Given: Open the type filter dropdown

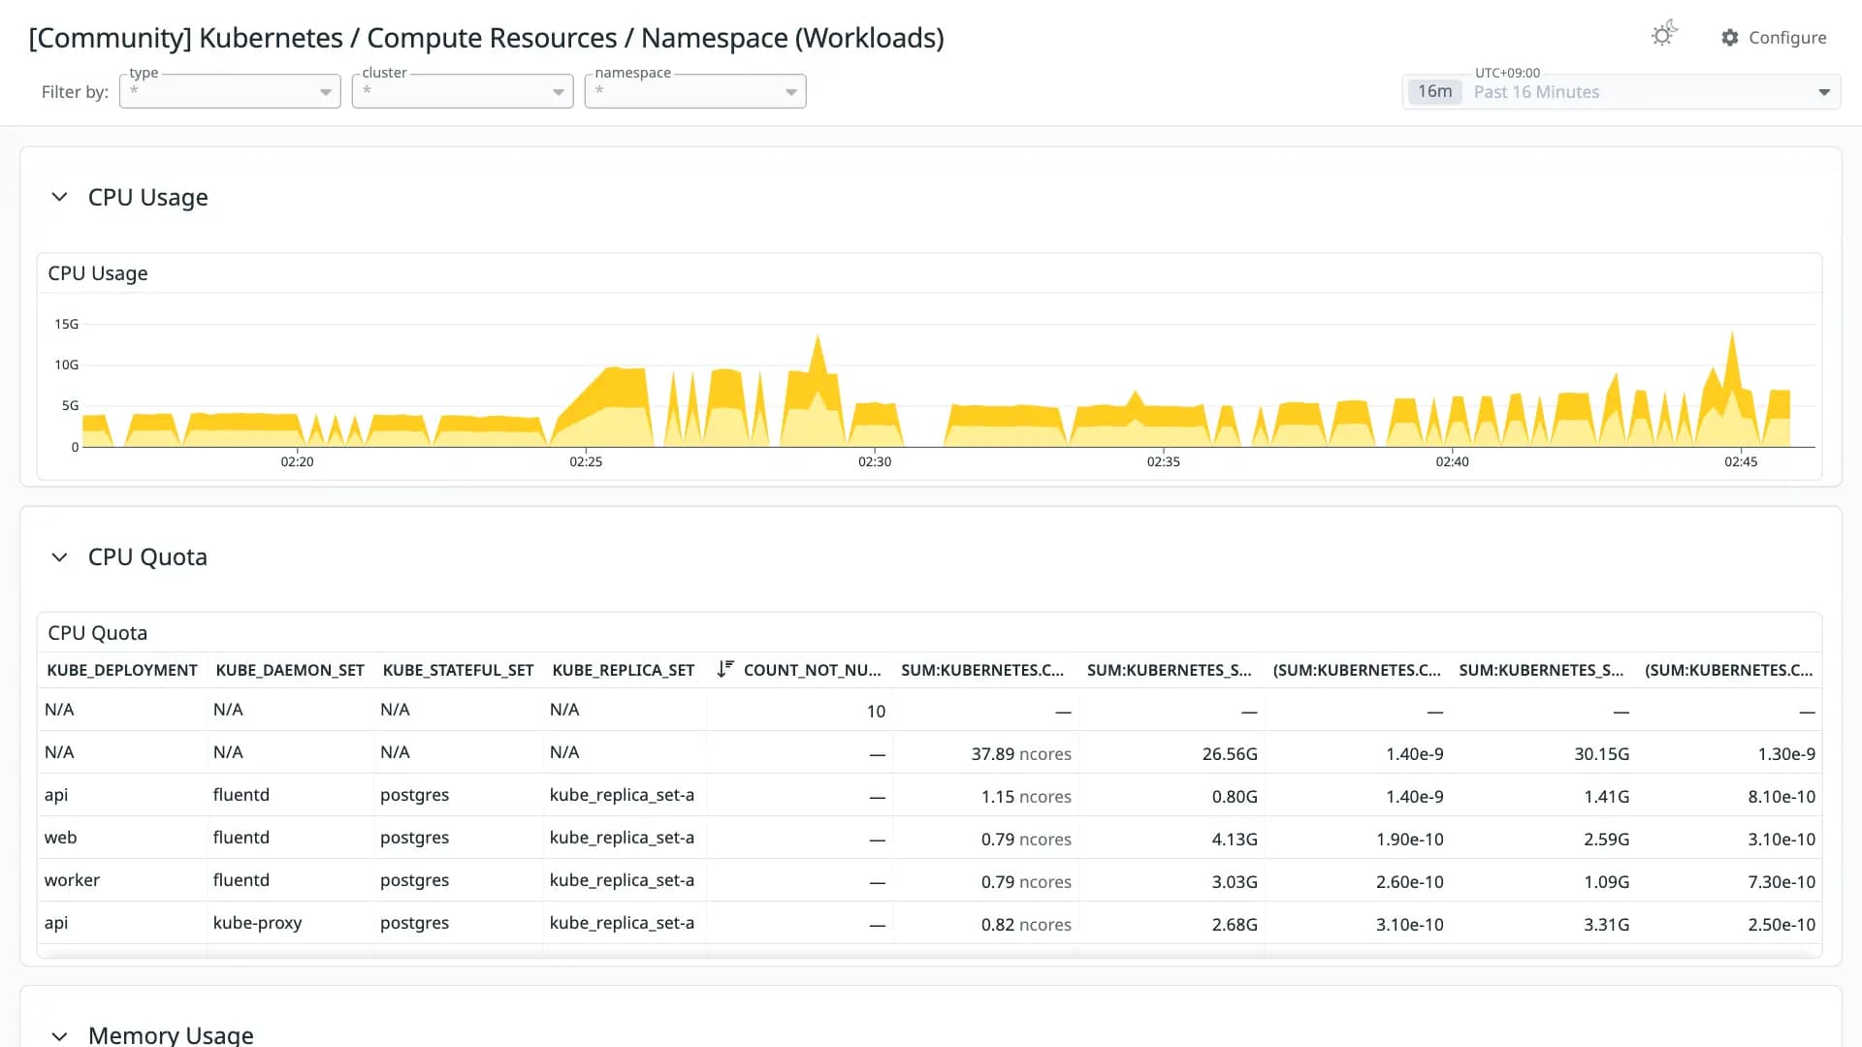Looking at the screenshot, I should click(230, 91).
